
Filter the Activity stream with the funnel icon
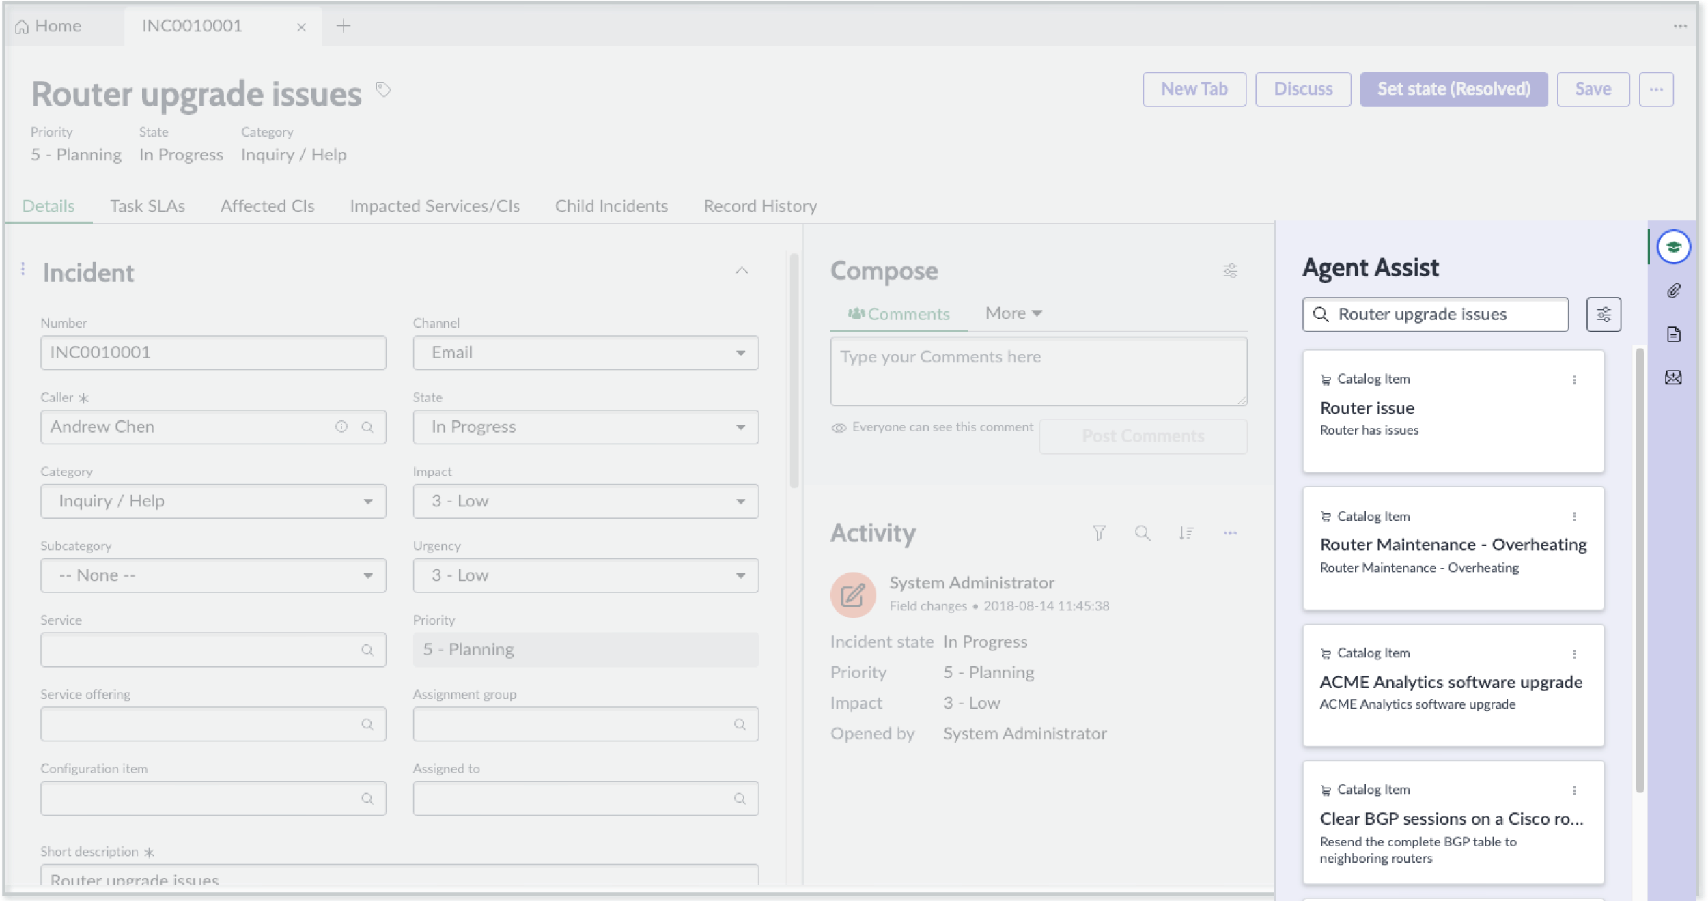click(x=1099, y=532)
